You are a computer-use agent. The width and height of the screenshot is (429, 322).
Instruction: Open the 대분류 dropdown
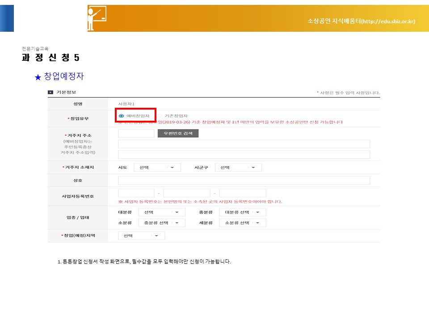[x=162, y=212]
